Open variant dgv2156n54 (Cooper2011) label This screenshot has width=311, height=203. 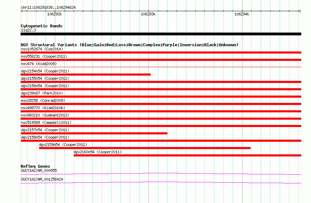[x=45, y=86]
